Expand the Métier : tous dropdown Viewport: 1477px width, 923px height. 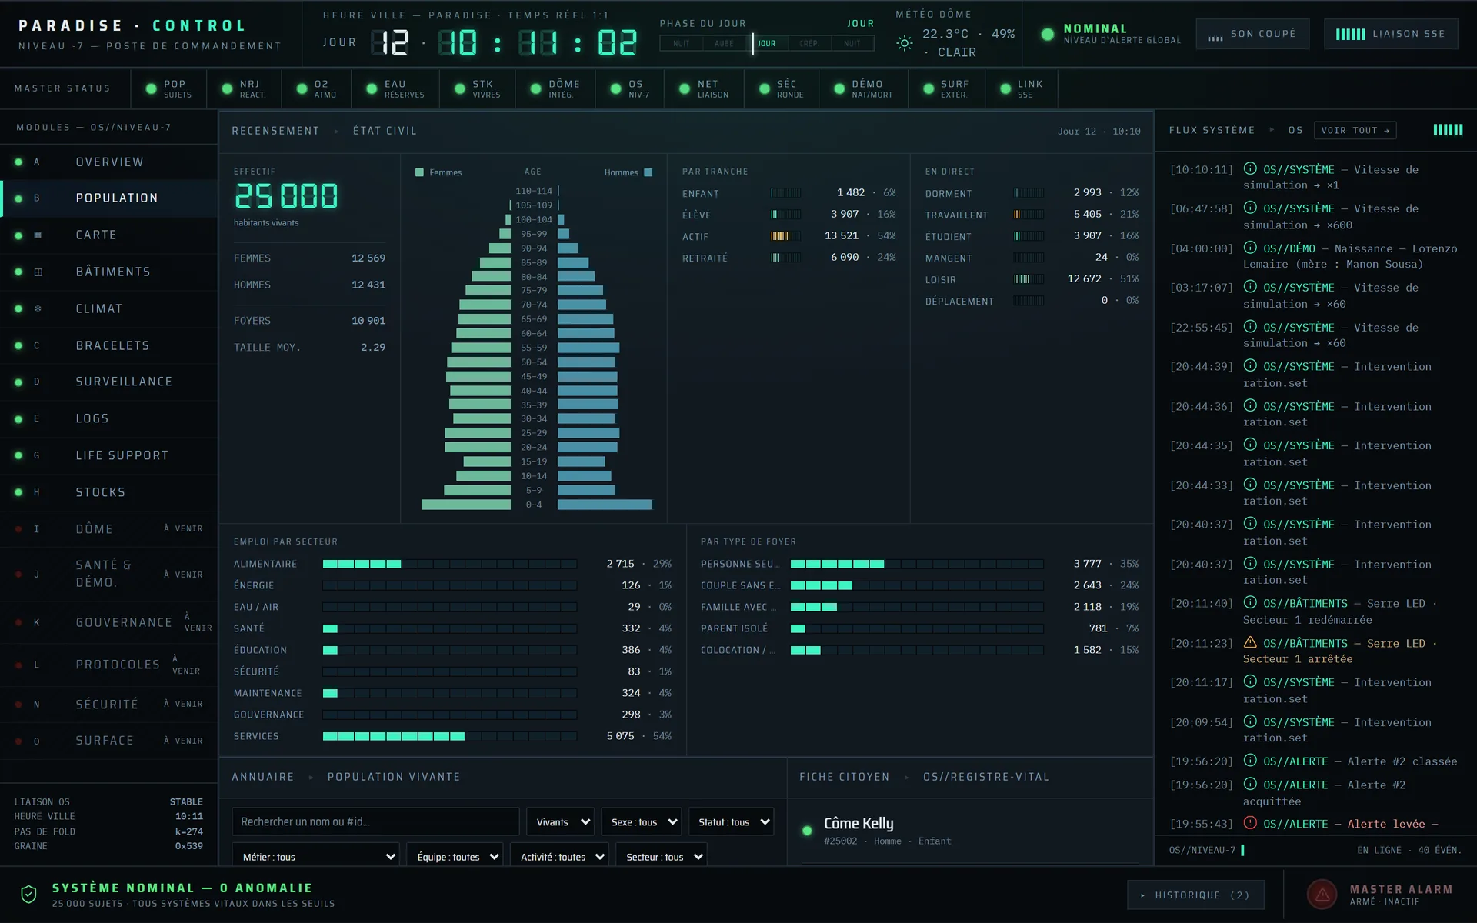315,856
